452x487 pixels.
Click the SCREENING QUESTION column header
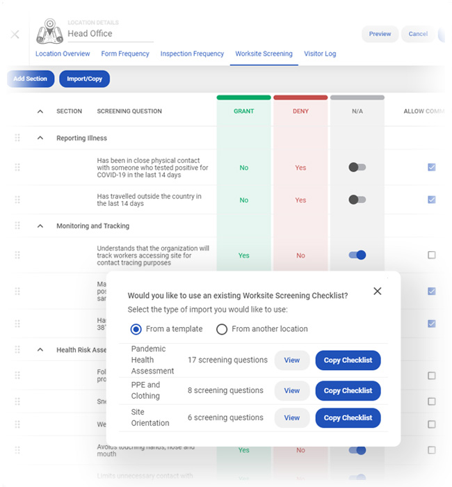pyautogui.click(x=129, y=111)
